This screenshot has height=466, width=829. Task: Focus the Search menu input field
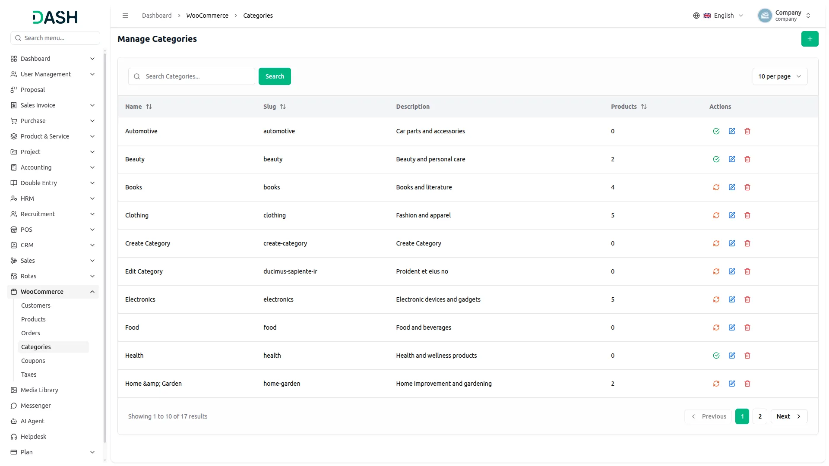click(x=55, y=38)
